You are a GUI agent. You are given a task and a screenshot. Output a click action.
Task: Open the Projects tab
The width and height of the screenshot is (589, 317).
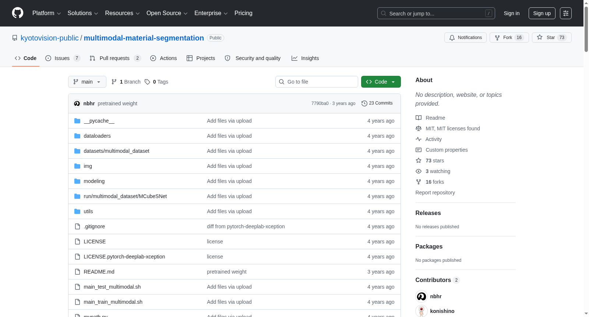(201, 58)
